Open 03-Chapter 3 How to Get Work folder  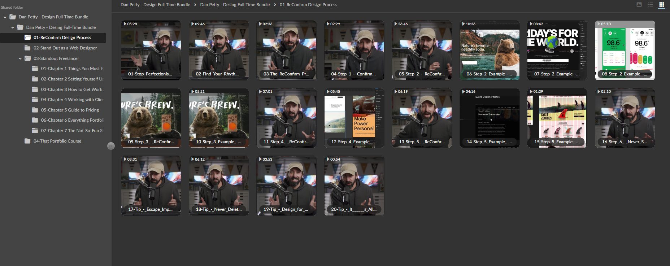(71, 90)
